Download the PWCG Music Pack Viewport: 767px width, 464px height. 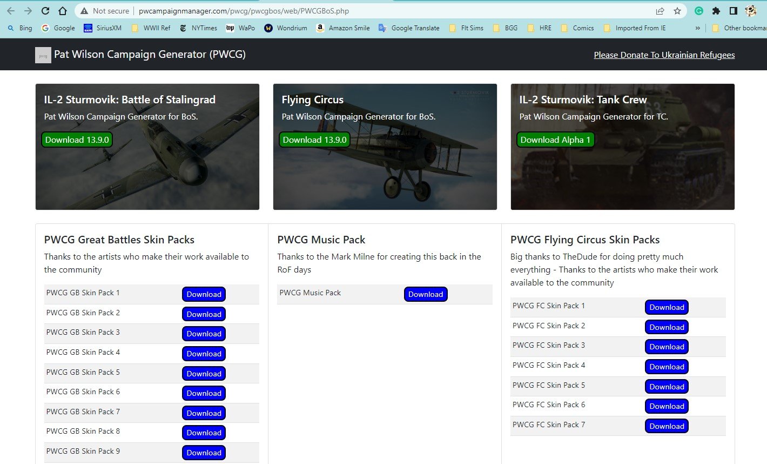point(426,294)
